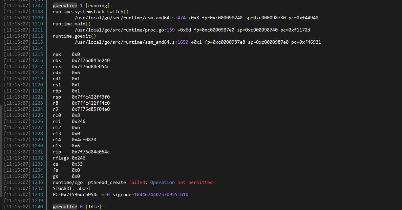Screen dimensions: 402x210
Task: Click rsi register value 0x1
Action: click(76, 85)
